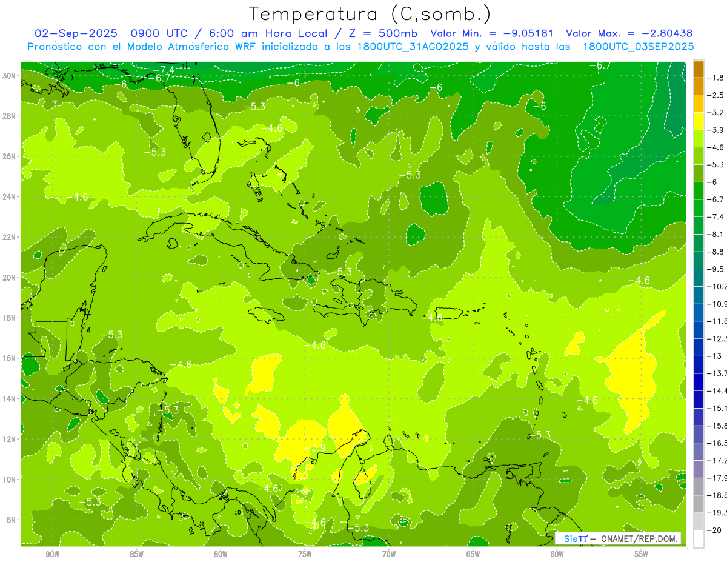This screenshot has height=562, width=727.
Task: Click the dark blue swatch between -13.7 and -14.4
Action: pyautogui.click(x=699, y=383)
